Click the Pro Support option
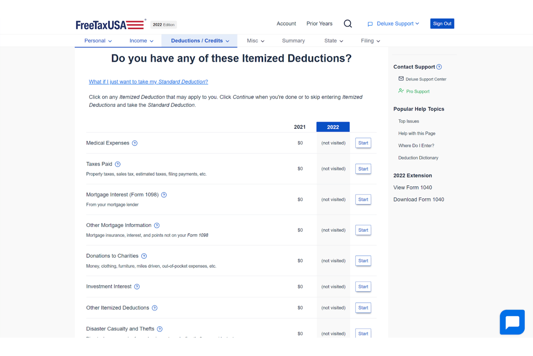This screenshot has width=533, height=356. tap(418, 91)
